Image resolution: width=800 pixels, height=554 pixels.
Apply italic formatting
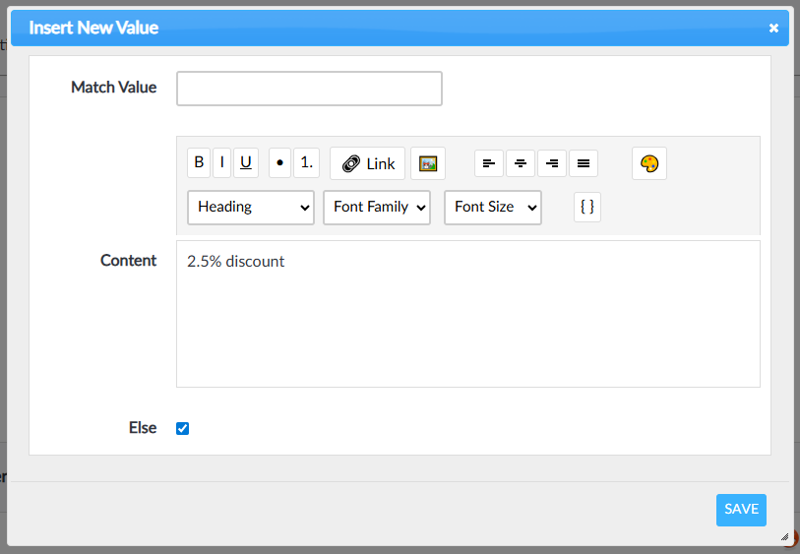(222, 163)
